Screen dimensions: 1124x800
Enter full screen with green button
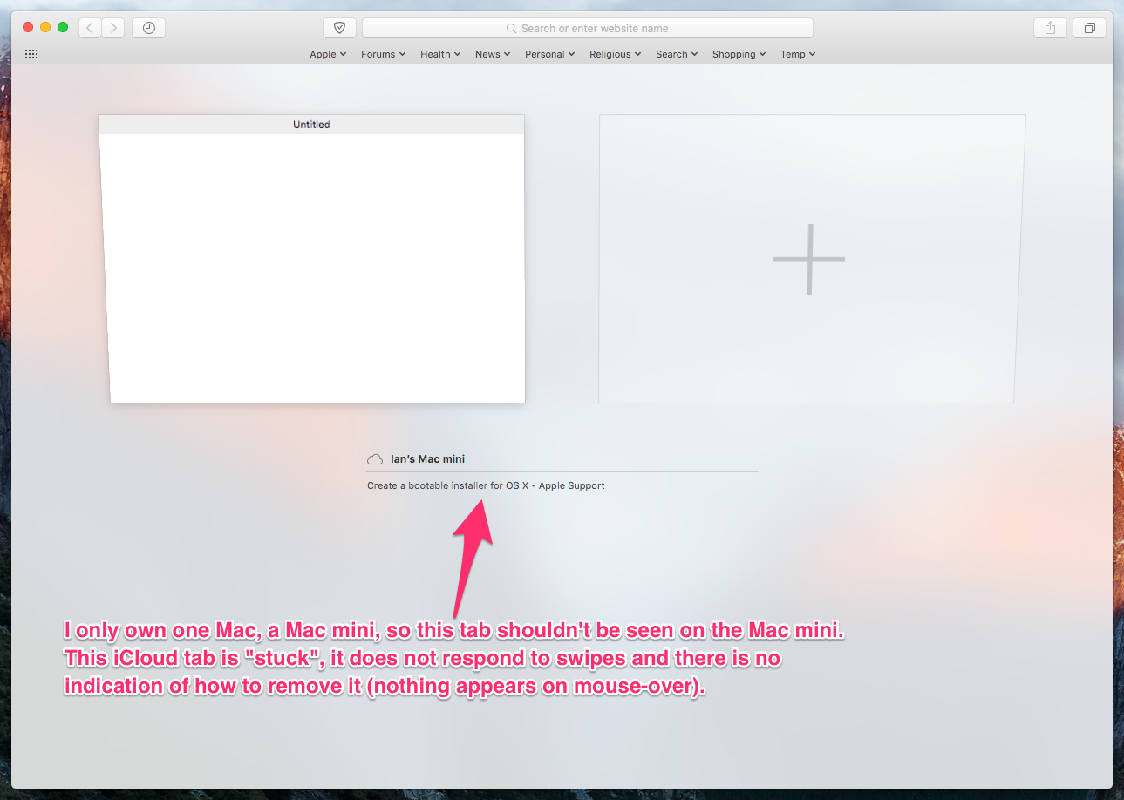(63, 28)
